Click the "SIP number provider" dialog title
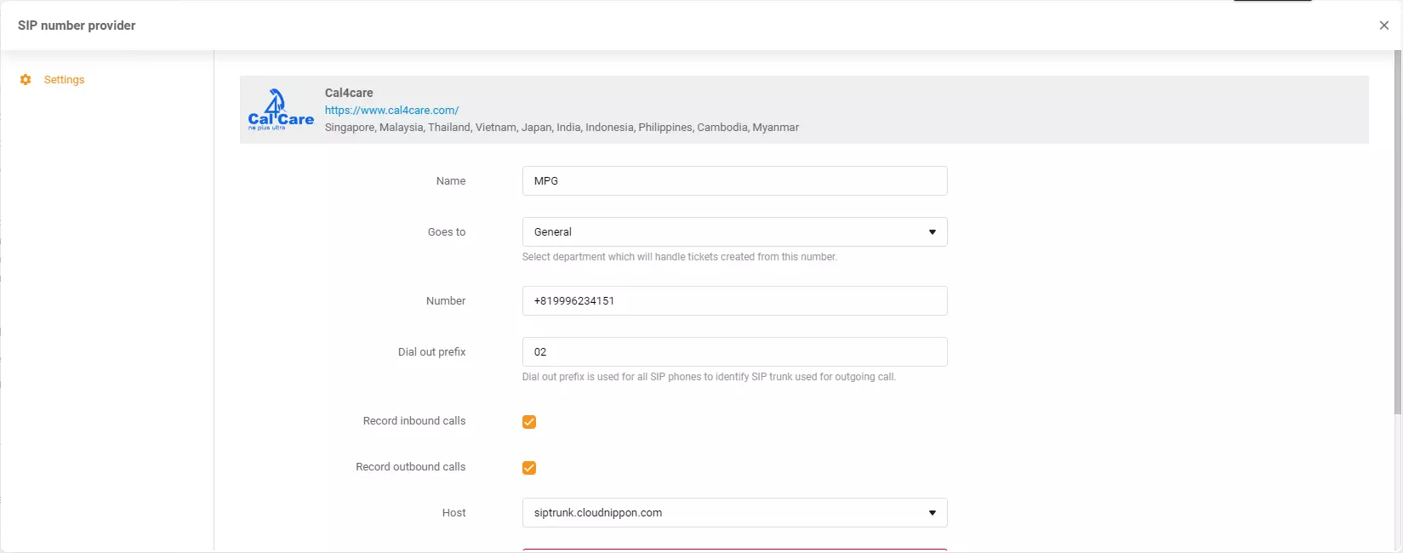The width and height of the screenshot is (1403, 553). coord(77,26)
